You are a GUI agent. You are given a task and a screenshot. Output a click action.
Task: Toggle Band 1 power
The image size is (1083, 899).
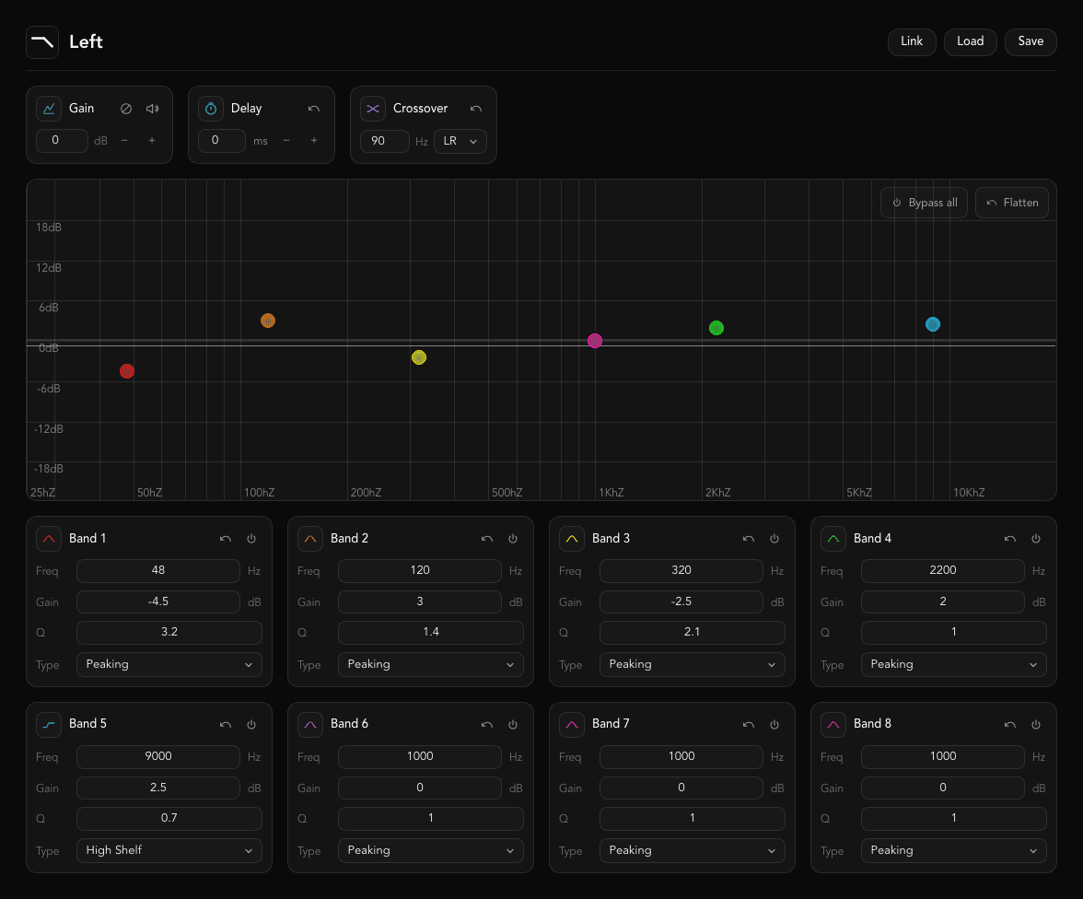pyautogui.click(x=251, y=538)
